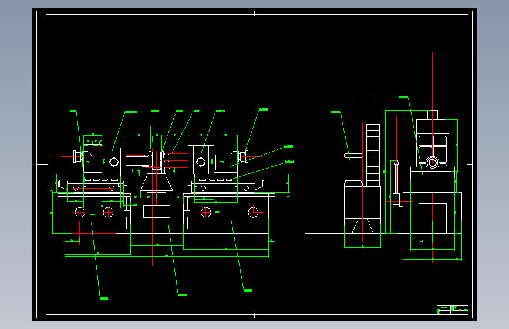Image resolution: width=509 pixels, height=329 pixels.
Task: Click the spindle circle in the side view
Action: tap(432, 163)
